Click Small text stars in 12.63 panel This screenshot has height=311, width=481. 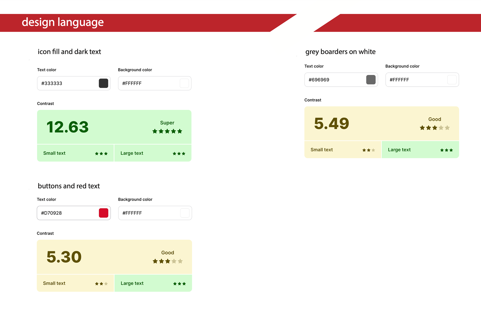(x=101, y=153)
